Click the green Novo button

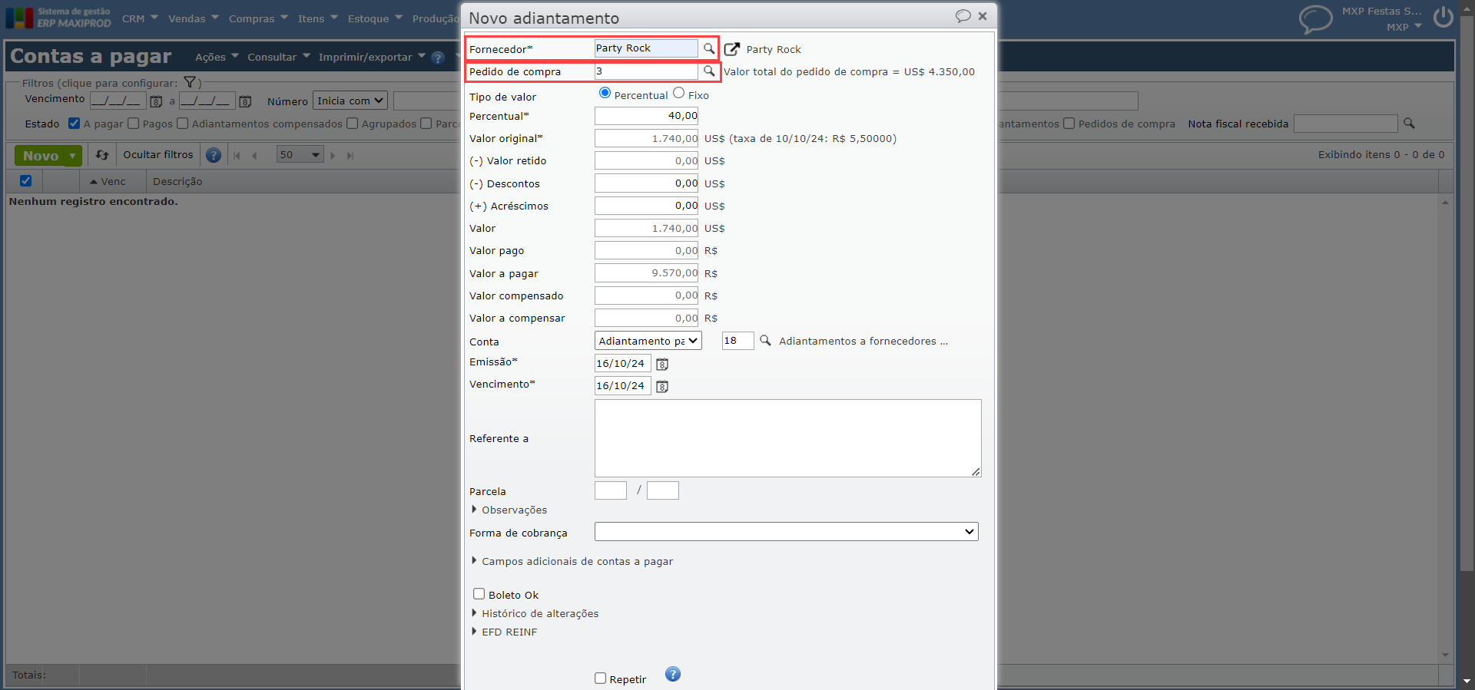[41, 156]
